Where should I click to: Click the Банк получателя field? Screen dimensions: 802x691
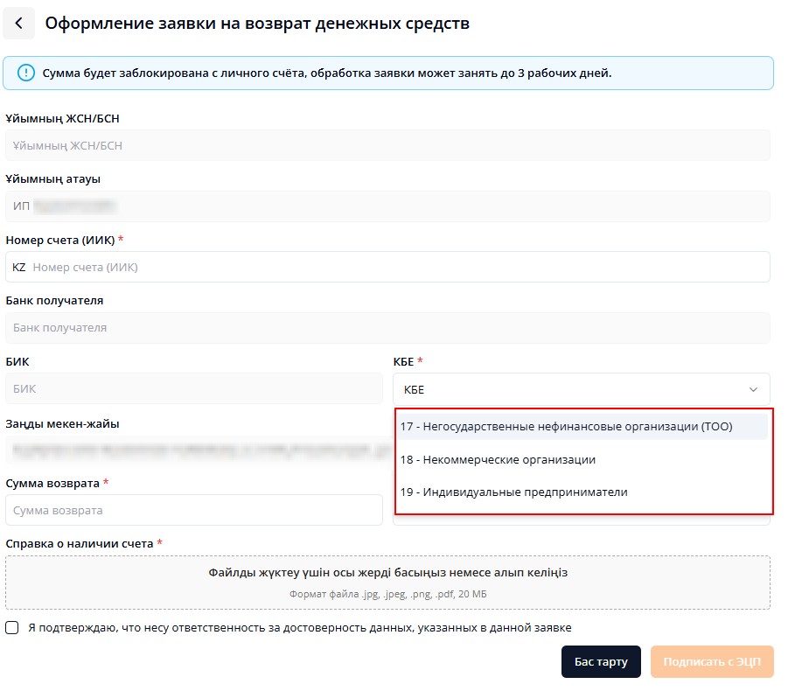[387, 328]
